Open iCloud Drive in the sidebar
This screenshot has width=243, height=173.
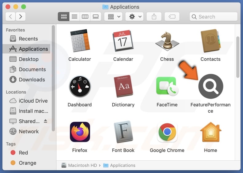26,101
